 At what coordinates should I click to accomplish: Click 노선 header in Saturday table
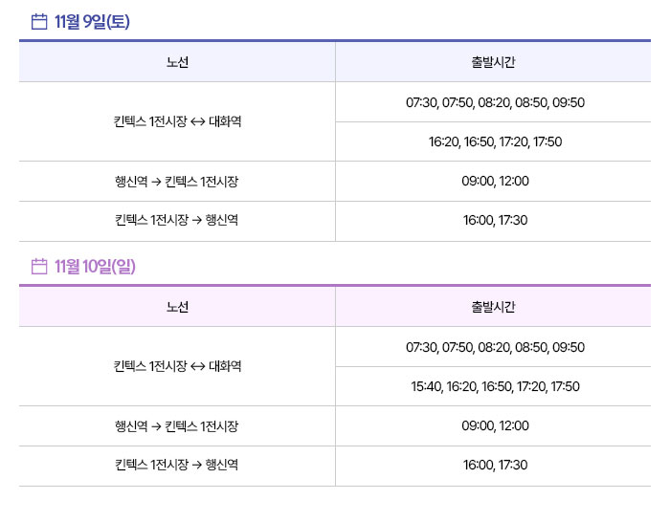[x=177, y=62]
